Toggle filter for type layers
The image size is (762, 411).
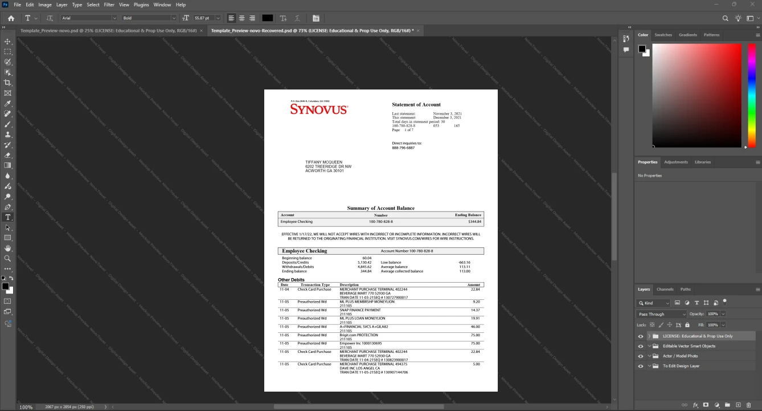[697, 303]
